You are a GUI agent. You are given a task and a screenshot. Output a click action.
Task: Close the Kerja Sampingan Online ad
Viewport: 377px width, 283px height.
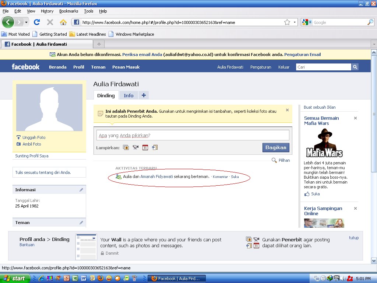(355, 209)
